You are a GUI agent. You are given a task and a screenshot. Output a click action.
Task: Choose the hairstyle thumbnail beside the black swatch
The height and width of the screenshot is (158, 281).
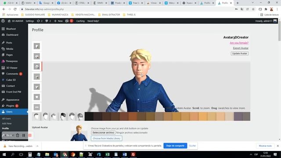[80, 116]
